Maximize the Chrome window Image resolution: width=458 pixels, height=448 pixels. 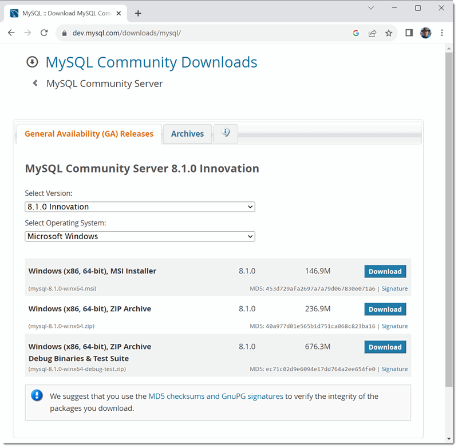[x=418, y=8]
